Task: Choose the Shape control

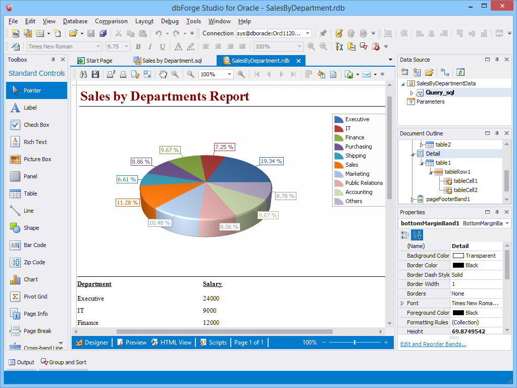Action: click(x=36, y=228)
